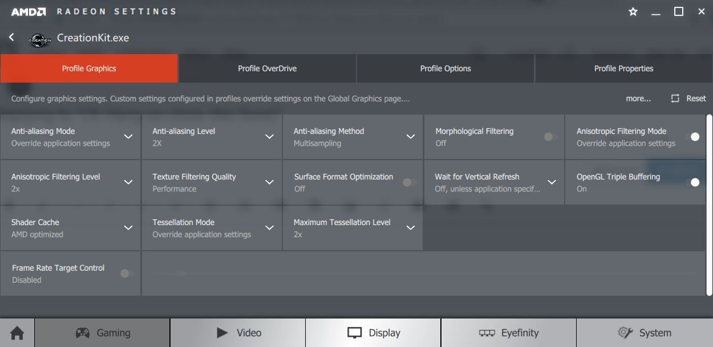This screenshot has height=347, width=713.
Task: Open the System section
Action: (x=645, y=333)
